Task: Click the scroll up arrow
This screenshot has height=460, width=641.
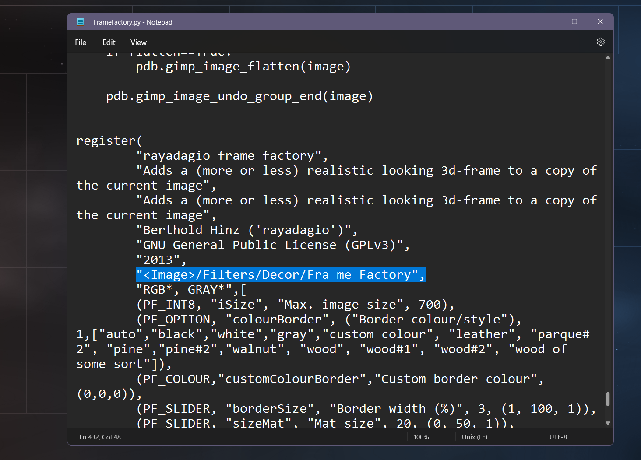Action: click(x=608, y=57)
